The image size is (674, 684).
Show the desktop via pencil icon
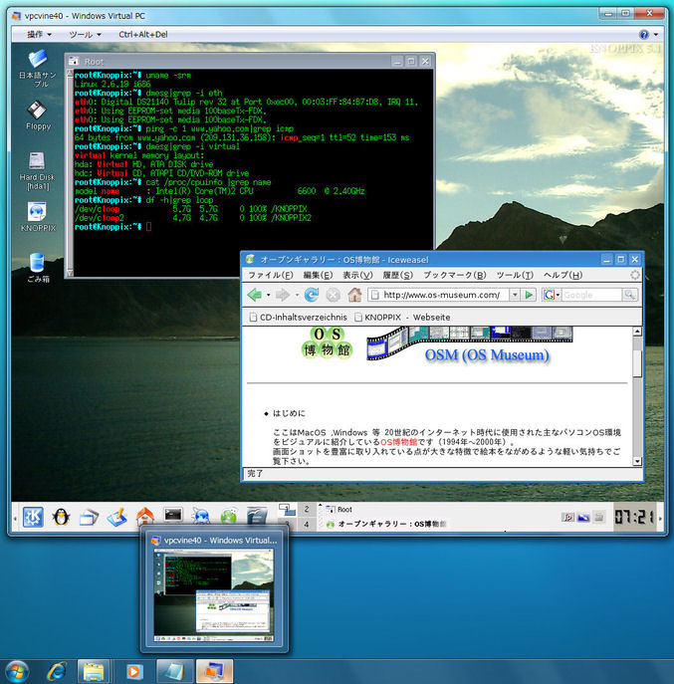[116, 518]
